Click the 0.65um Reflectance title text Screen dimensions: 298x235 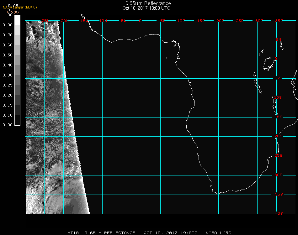pyautogui.click(x=148, y=3)
